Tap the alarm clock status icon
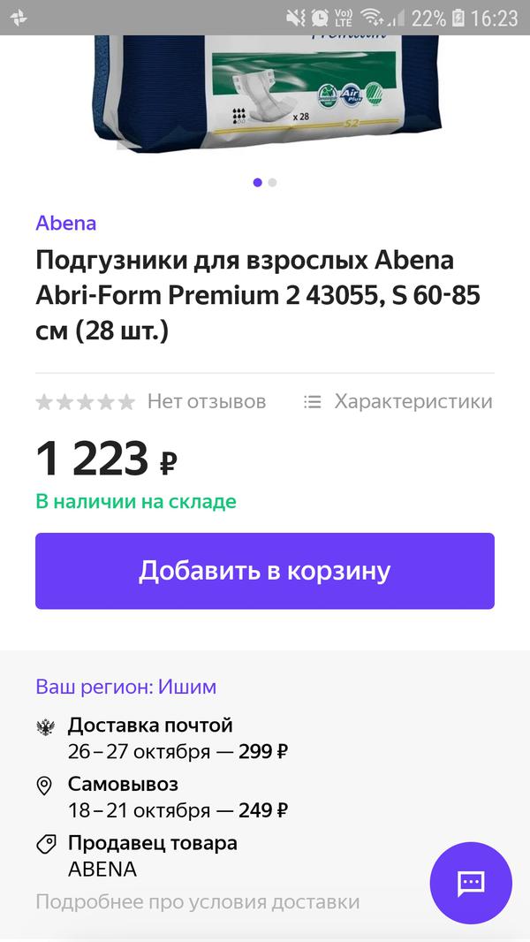 point(319,18)
